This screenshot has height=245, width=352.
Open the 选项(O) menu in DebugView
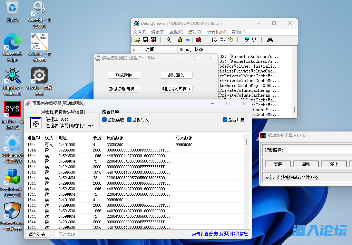click(195, 32)
